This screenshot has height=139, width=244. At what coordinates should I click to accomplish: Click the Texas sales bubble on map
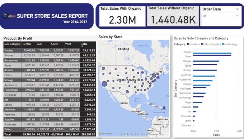[127, 92]
